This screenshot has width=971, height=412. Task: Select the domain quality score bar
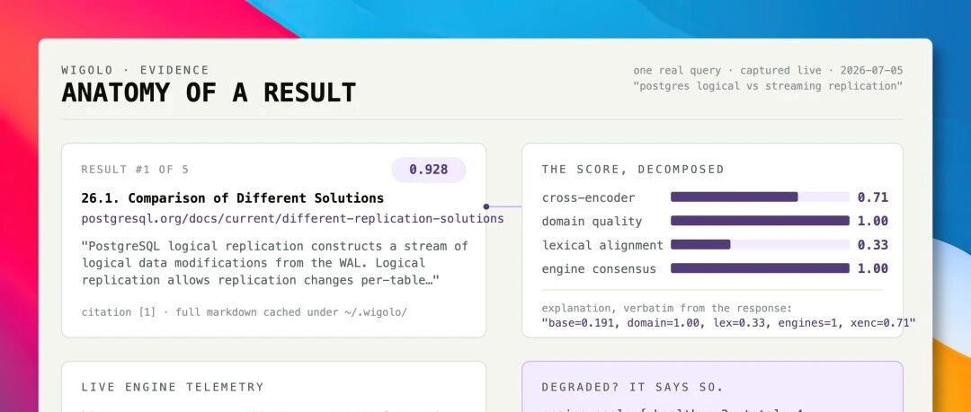[x=760, y=221]
